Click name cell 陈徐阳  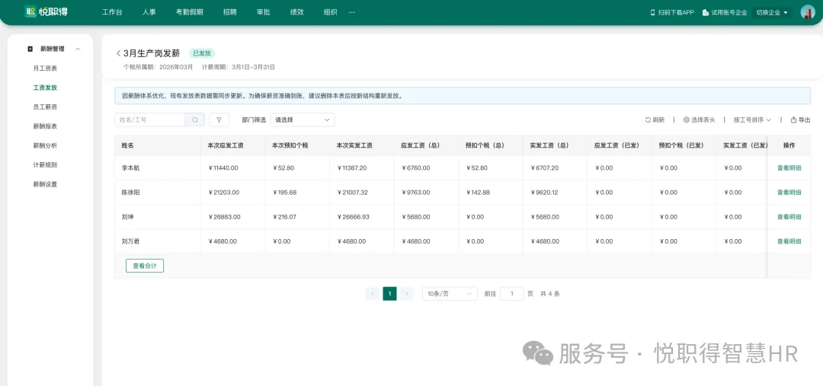131,193
